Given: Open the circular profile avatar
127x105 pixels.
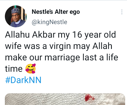Looking at the screenshot, I should (x=16, y=16).
